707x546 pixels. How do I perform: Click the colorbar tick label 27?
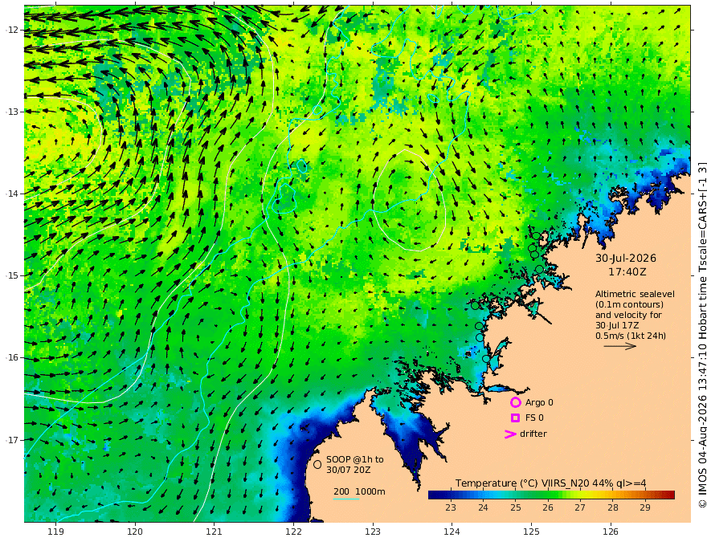click(x=580, y=507)
